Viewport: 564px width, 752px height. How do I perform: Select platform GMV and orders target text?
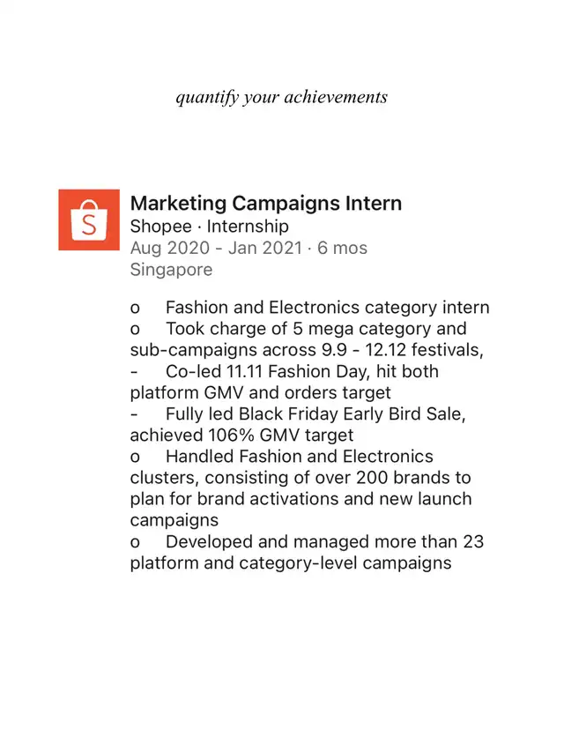[x=261, y=393]
